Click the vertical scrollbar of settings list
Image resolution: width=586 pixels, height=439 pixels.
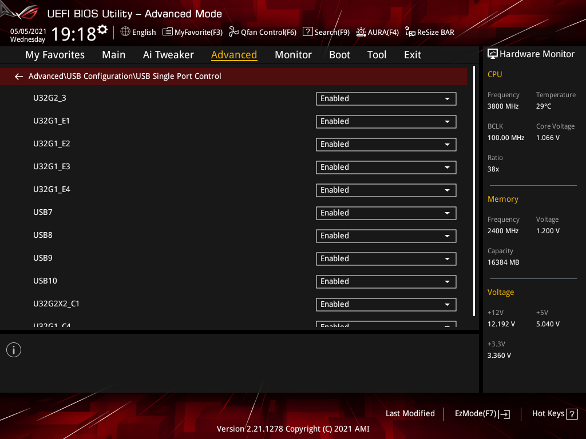(x=474, y=191)
